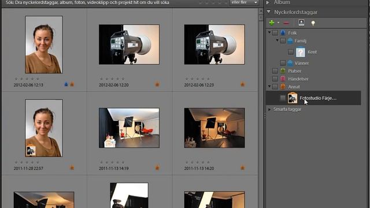
Task: Select studio flash photo dated 2012-02-06 12:20
Action: [x=129, y=44]
